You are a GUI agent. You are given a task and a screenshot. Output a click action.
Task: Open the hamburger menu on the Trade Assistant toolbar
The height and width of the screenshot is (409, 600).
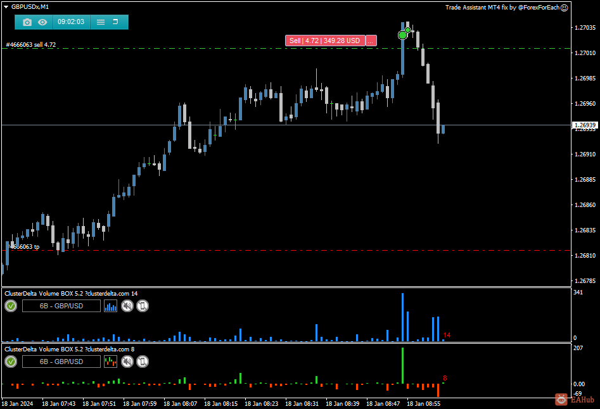click(x=99, y=22)
